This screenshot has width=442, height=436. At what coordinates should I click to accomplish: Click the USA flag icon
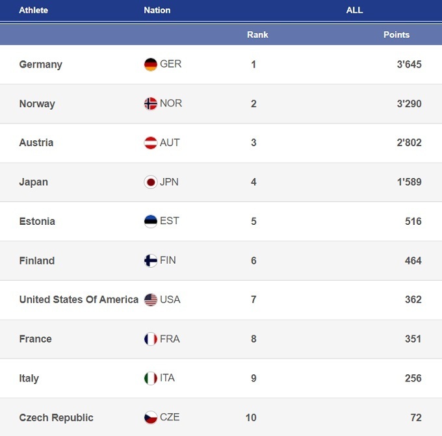[151, 300]
